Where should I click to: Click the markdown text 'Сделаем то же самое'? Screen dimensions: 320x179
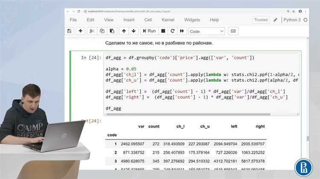coord(129,43)
